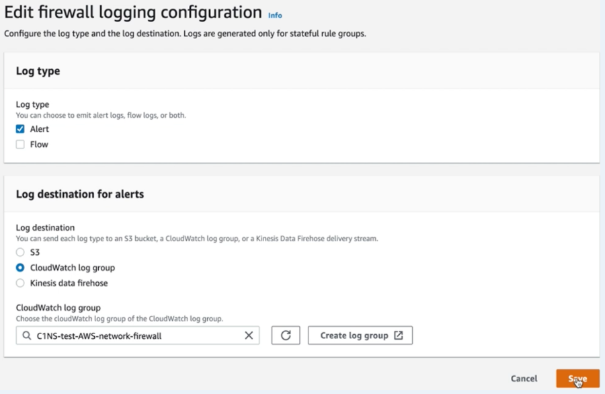Open the Info link beside the page title

point(275,15)
